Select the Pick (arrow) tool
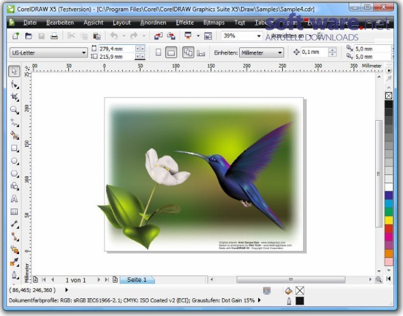The height and width of the screenshot is (316, 403). tap(14, 71)
